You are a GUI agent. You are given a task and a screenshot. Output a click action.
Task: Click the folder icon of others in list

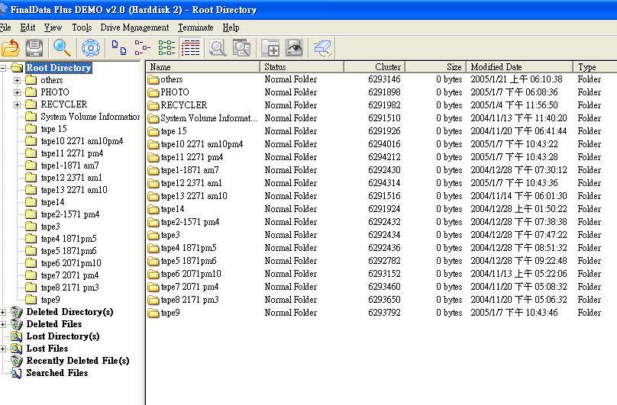(153, 80)
